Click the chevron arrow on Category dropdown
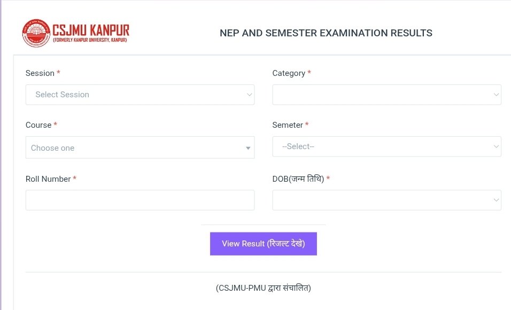 pyautogui.click(x=496, y=95)
